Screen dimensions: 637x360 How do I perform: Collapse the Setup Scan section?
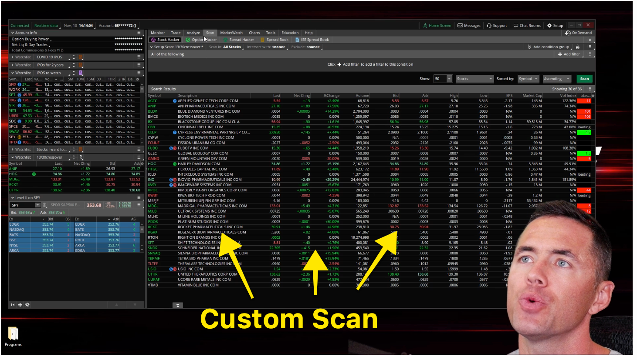click(151, 47)
